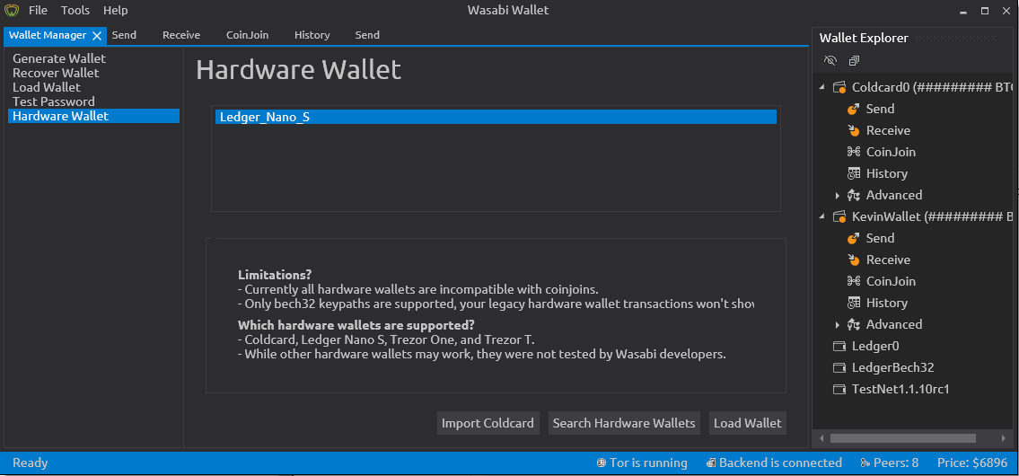Select Recover Wallet in sidebar

point(93,73)
